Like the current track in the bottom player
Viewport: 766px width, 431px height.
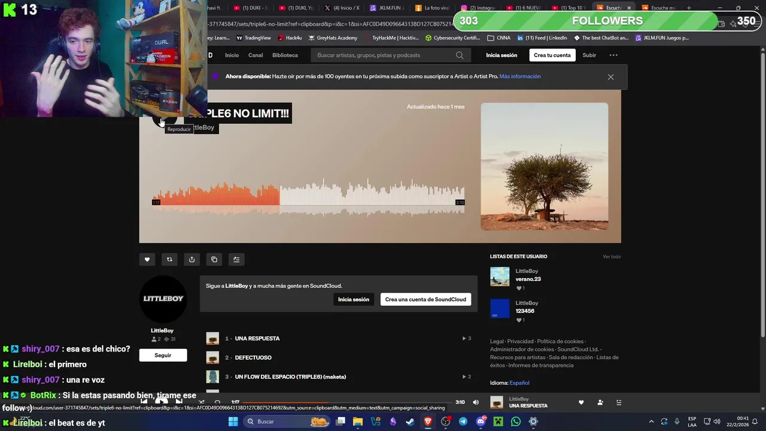pos(581,403)
